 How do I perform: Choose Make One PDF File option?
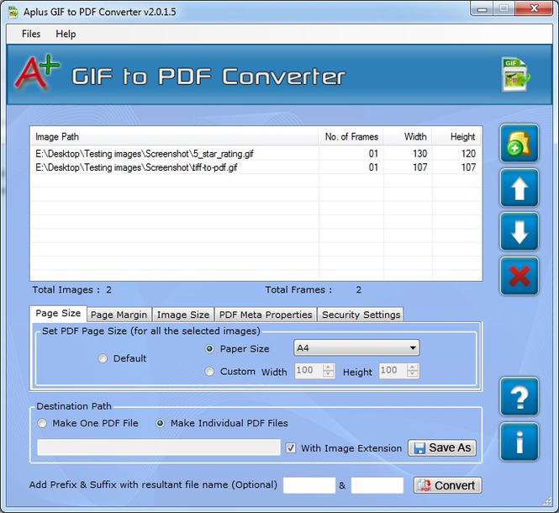pos(42,423)
